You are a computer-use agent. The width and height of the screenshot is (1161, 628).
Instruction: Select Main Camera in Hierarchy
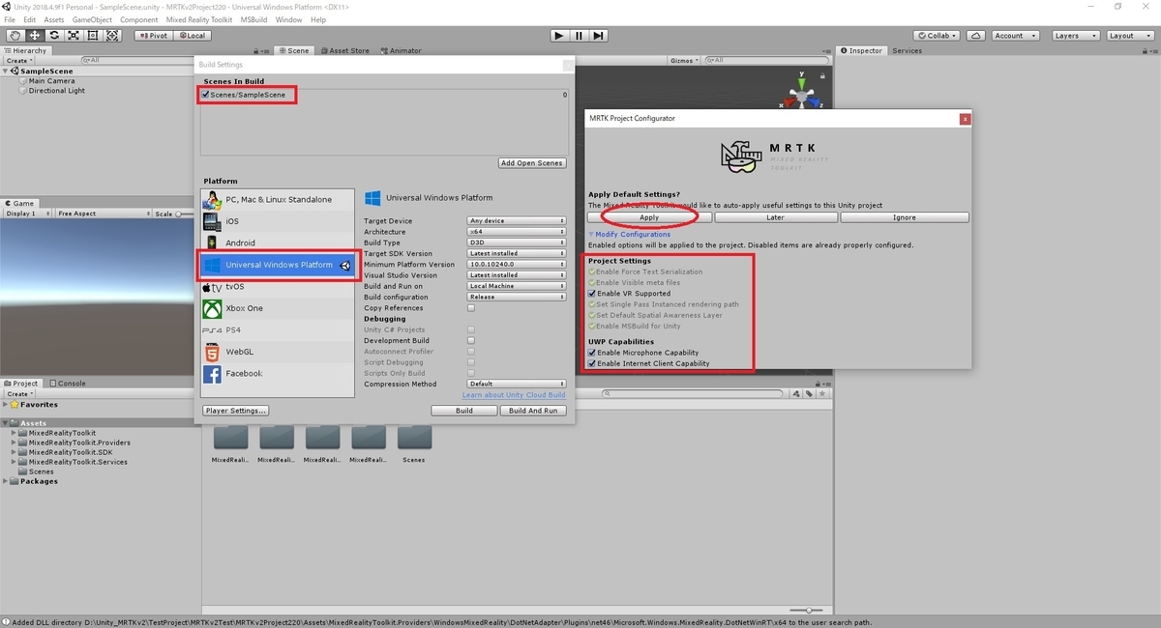[x=51, y=81]
